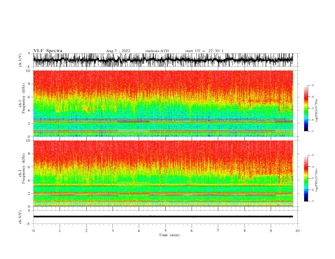335x259 pixels.
Task: Click the ch.2 frequency tick "8"
Action: (30, 154)
